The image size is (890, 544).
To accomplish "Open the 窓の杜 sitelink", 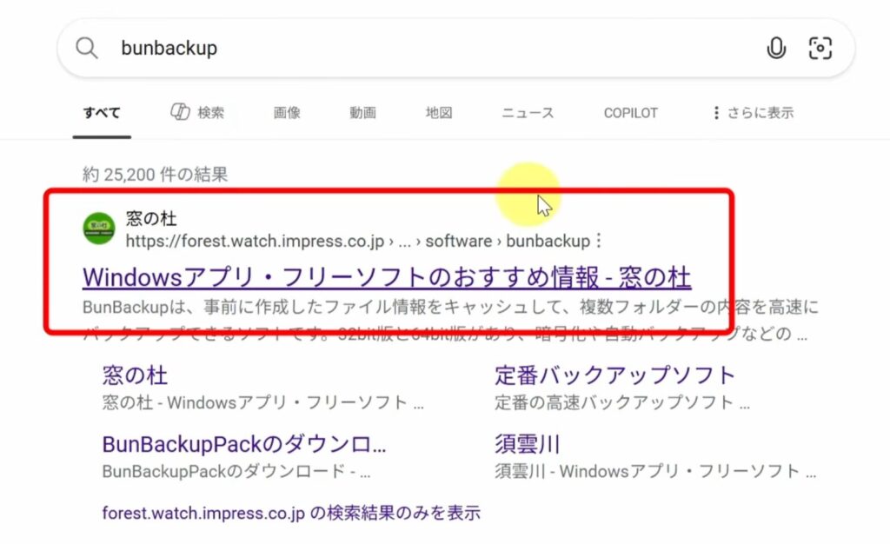I will click(135, 375).
